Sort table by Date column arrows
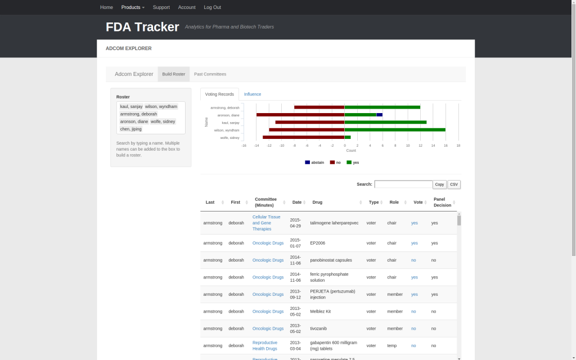This screenshot has height=360, width=576. (304, 202)
